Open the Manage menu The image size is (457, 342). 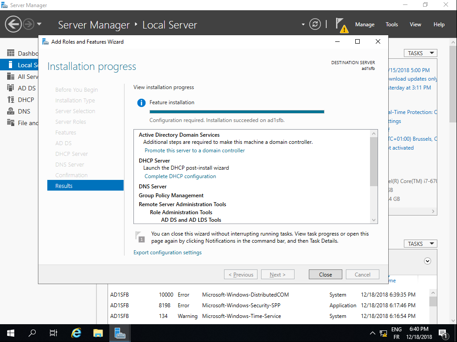click(x=365, y=24)
